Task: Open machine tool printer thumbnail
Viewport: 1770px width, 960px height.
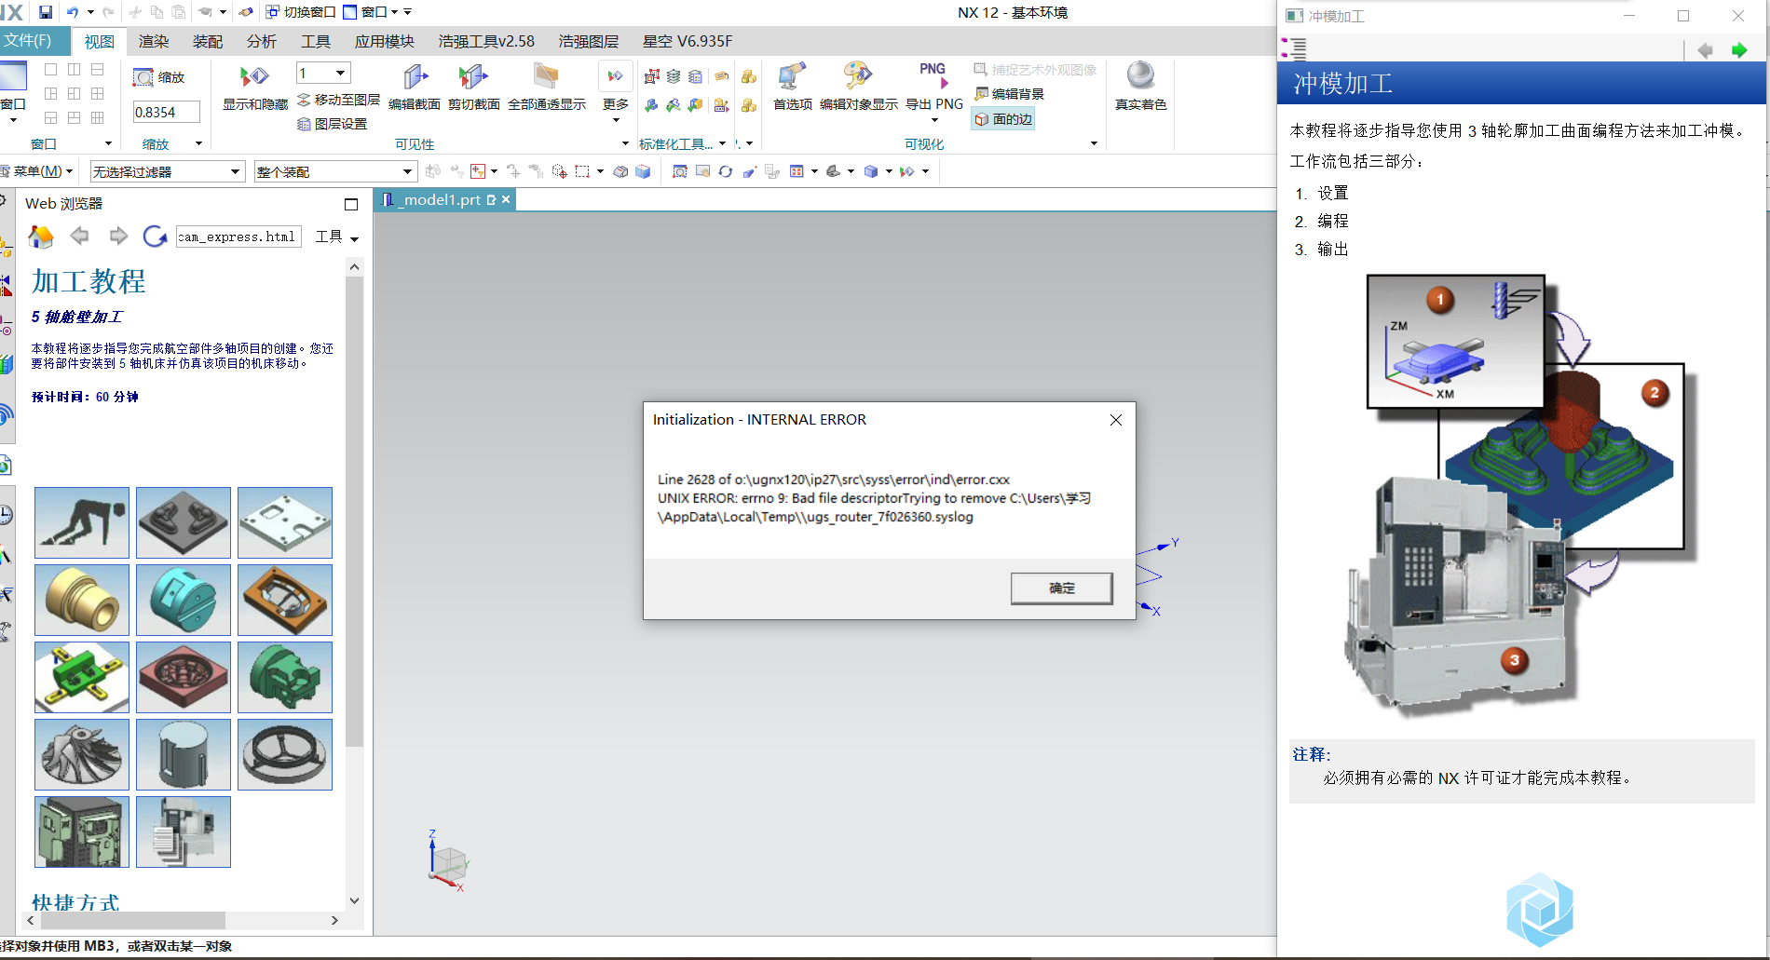Action: (x=184, y=832)
